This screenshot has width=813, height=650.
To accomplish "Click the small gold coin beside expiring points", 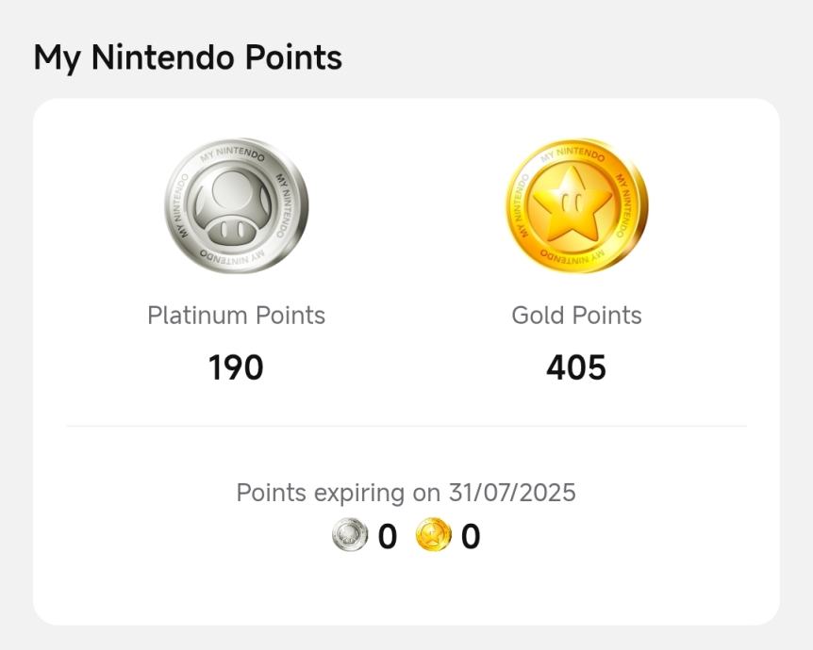I will pos(433,536).
